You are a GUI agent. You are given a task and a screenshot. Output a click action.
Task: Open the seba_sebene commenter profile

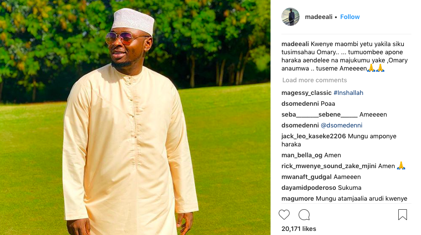[319, 114]
